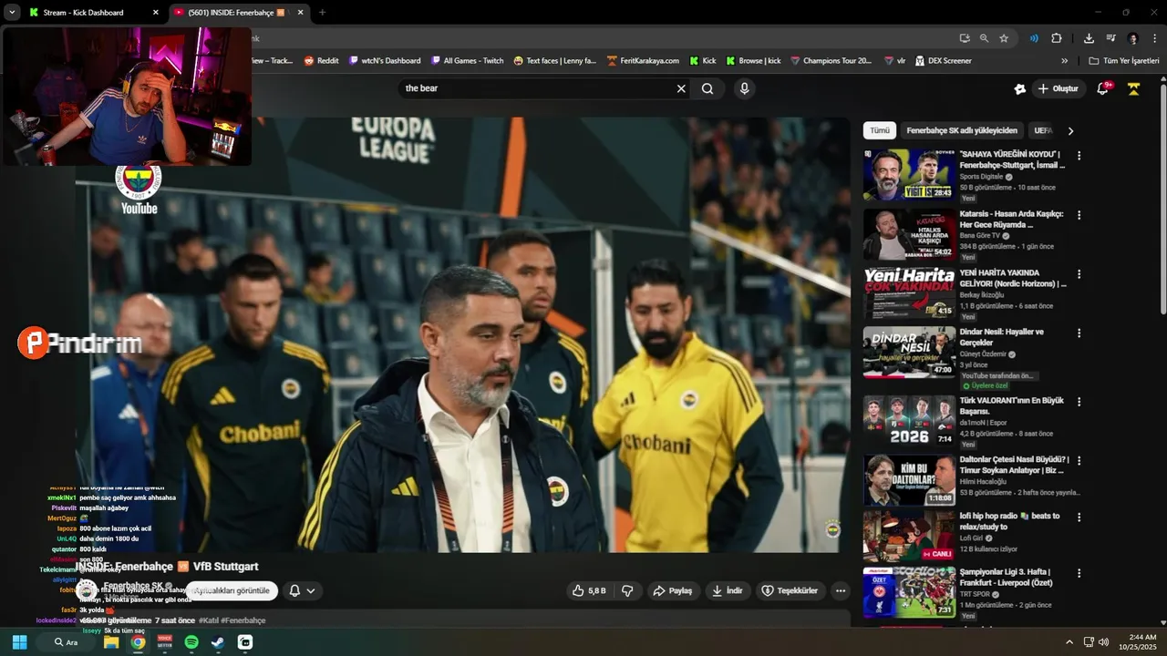Click the taskbar Ara search box

66,642
